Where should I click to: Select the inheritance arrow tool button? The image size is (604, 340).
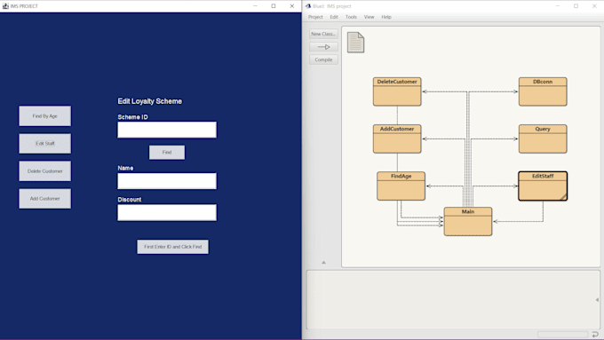pyautogui.click(x=323, y=47)
